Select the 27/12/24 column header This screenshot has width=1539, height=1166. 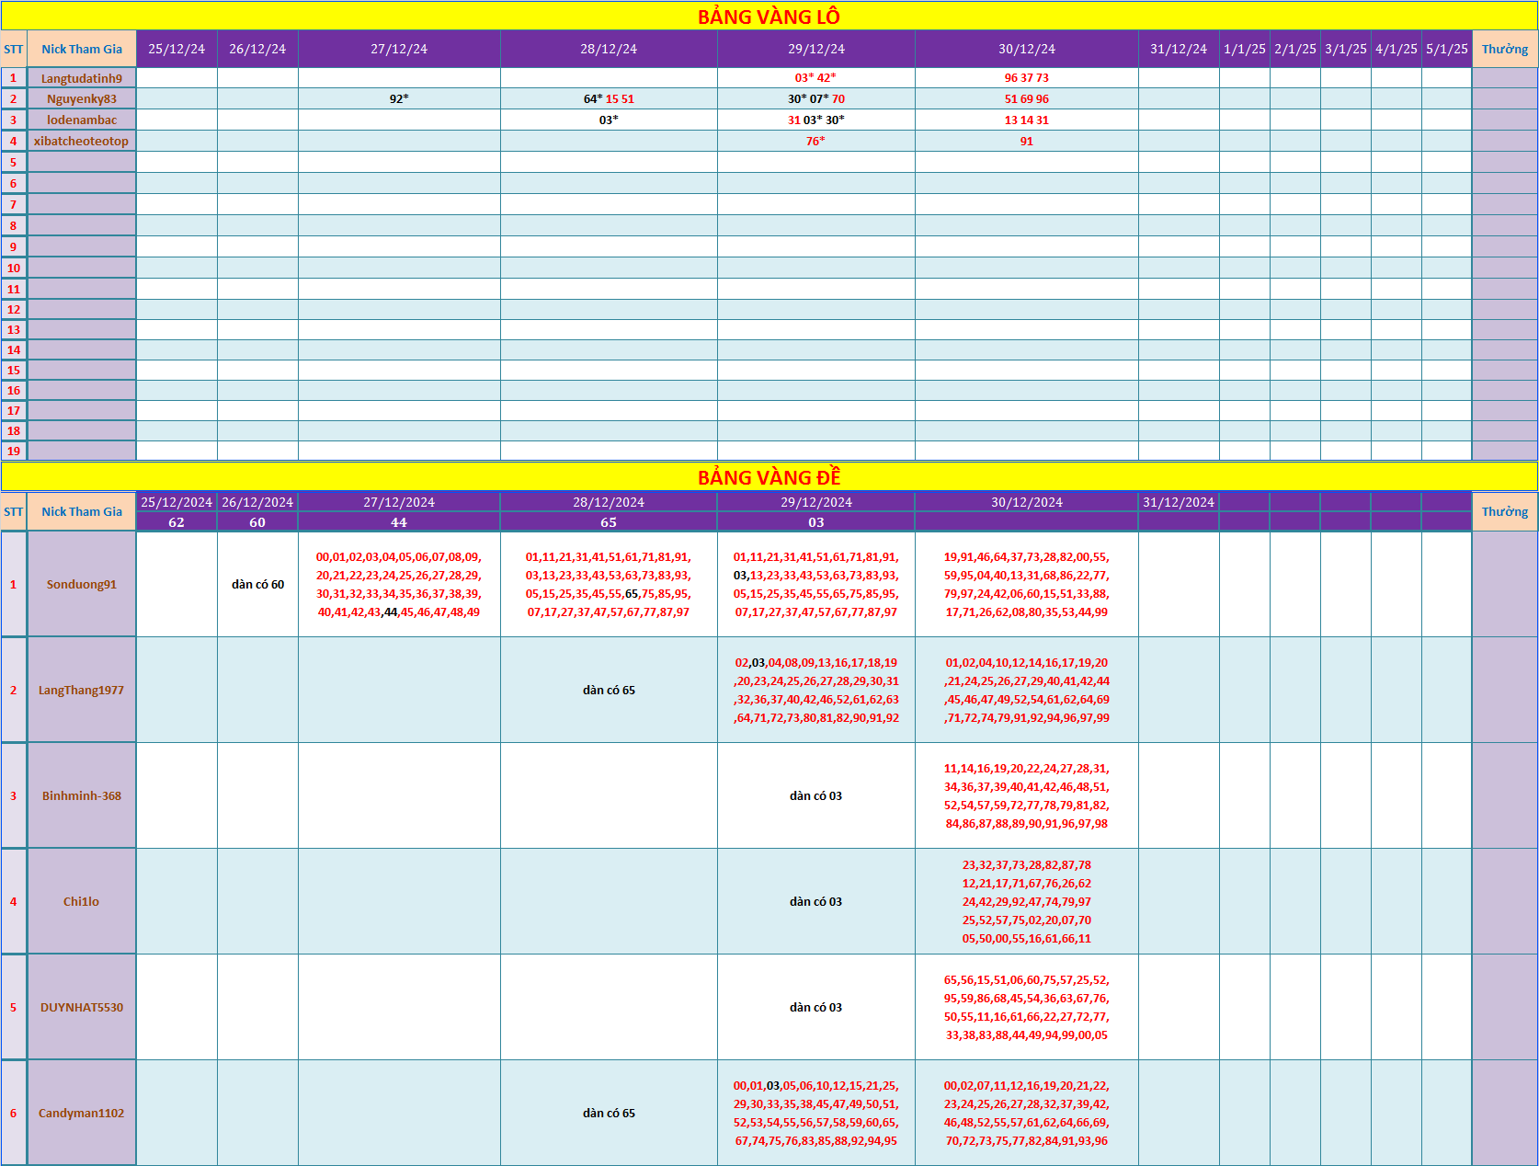tap(399, 49)
